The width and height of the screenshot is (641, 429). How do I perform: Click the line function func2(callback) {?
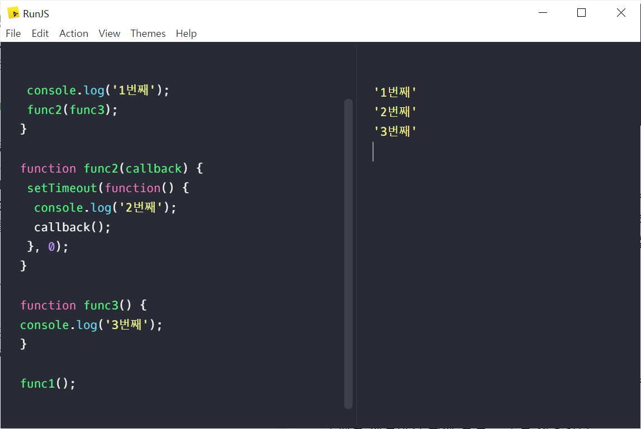coord(112,168)
